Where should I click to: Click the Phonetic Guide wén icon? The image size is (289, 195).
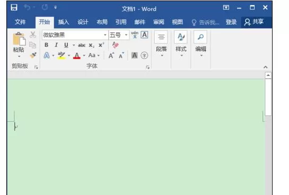pyautogui.click(x=135, y=35)
